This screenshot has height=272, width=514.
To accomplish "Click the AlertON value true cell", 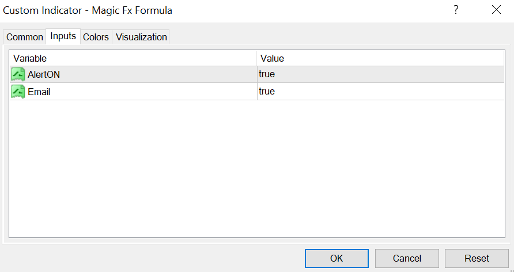I will pos(267,74).
